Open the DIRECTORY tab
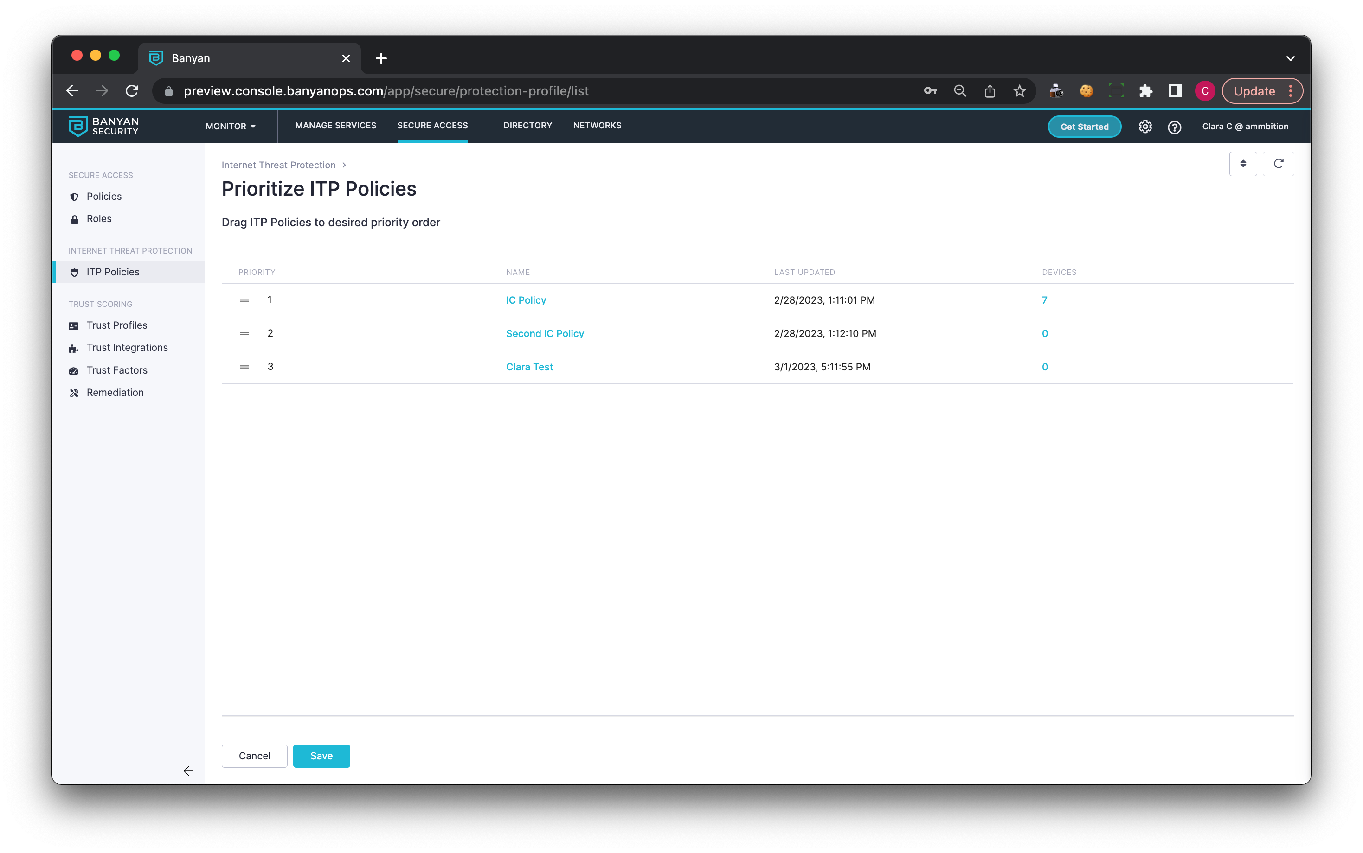1363x853 pixels. click(527, 125)
